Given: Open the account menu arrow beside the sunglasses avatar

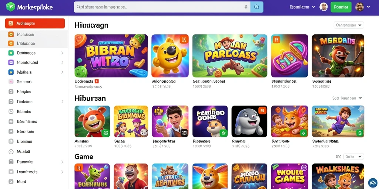Looking at the screenshot, I should coord(368,7).
